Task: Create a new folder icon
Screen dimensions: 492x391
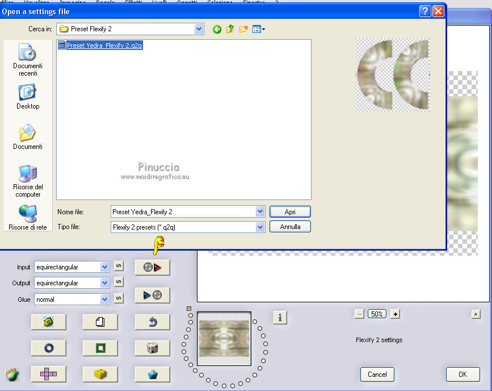Action: (243, 29)
